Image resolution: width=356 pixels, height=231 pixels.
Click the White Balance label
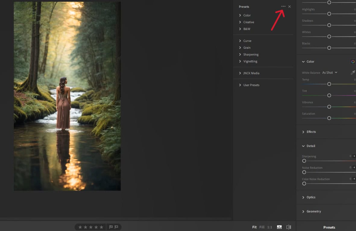[x=311, y=73]
